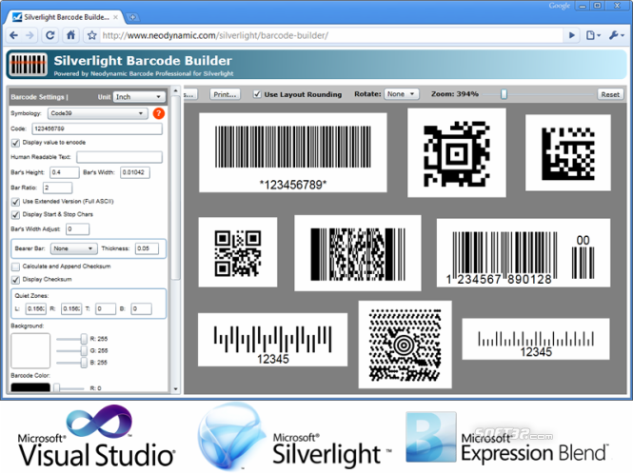Screen dimensions: 633x474
Task: Toggle Use Layout Rounding checkbox
Action: tap(257, 94)
